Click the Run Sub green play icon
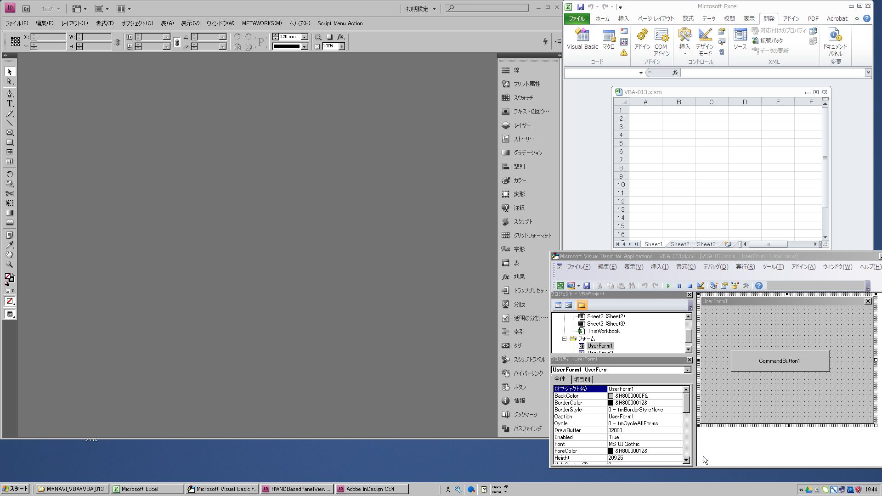The width and height of the screenshot is (882, 496). click(668, 286)
